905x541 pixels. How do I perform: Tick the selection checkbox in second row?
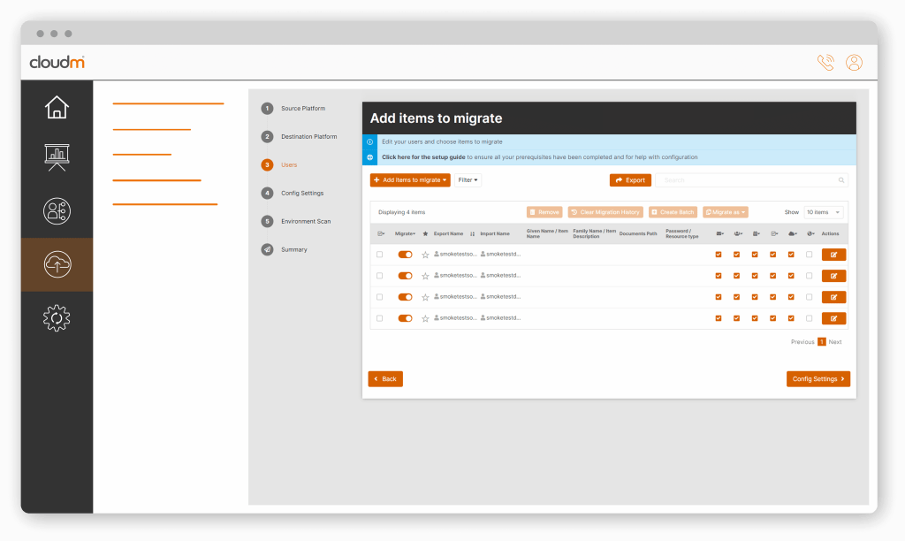[380, 276]
